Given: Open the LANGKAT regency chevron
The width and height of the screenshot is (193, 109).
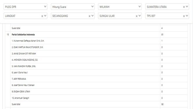Looking at the screenshot, I should coord(45,16).
